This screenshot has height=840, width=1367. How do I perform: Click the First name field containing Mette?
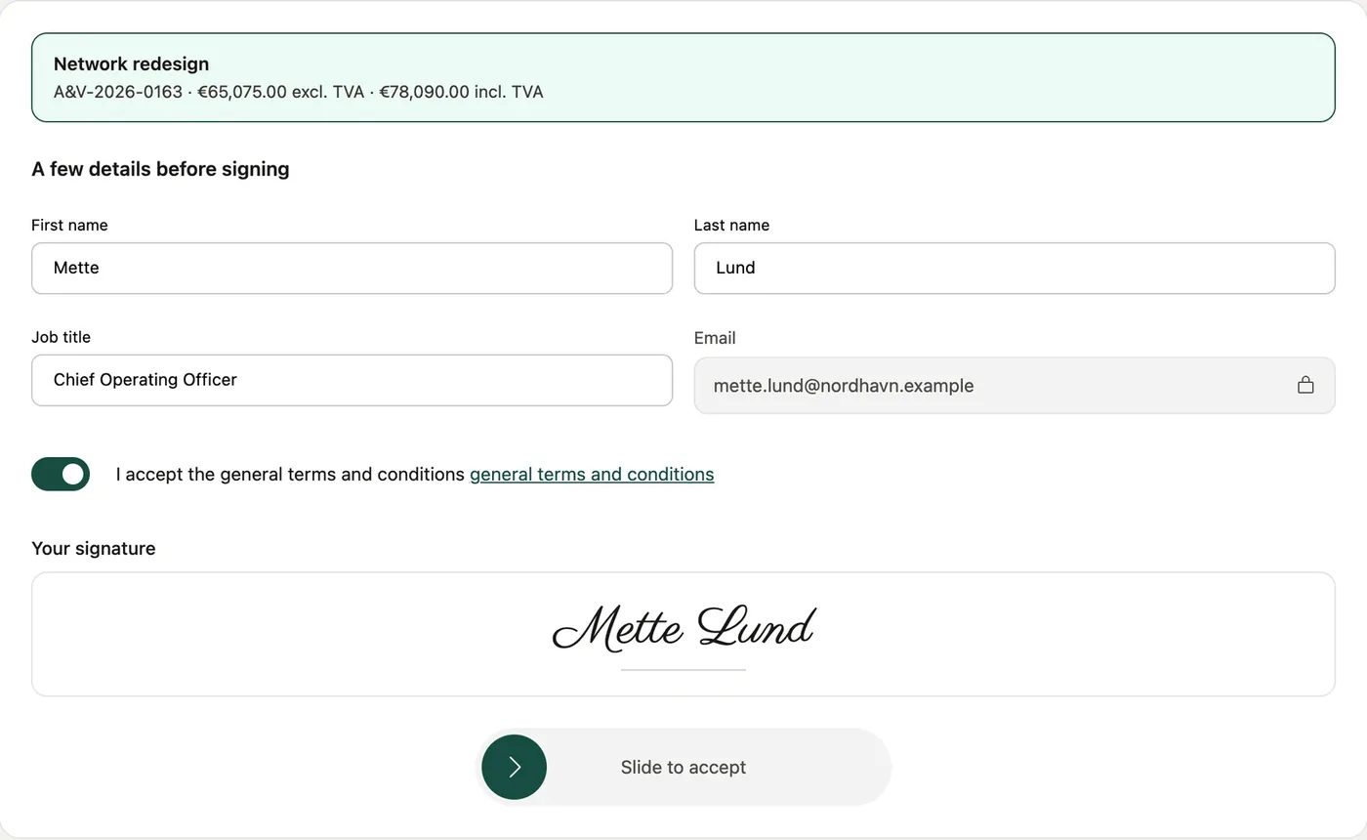[x=352, y=268]
